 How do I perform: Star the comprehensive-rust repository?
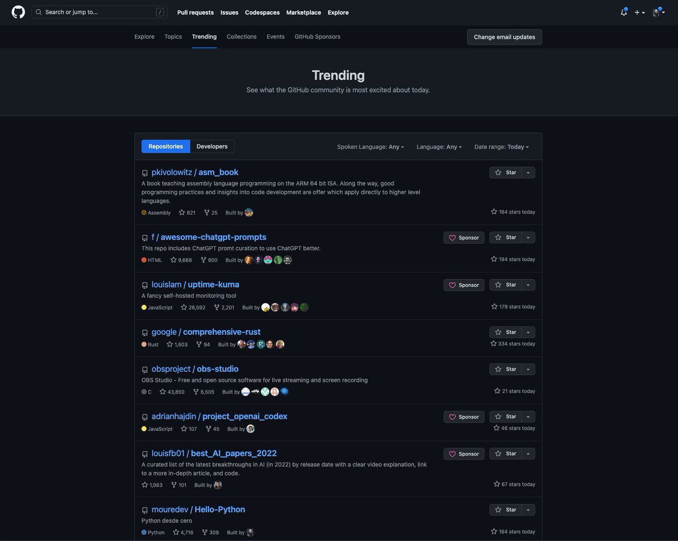(x=505, y=333)
